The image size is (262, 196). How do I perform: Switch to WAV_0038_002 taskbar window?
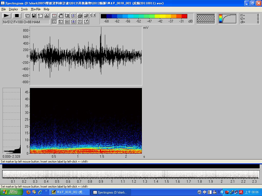[x=70, y=192]
